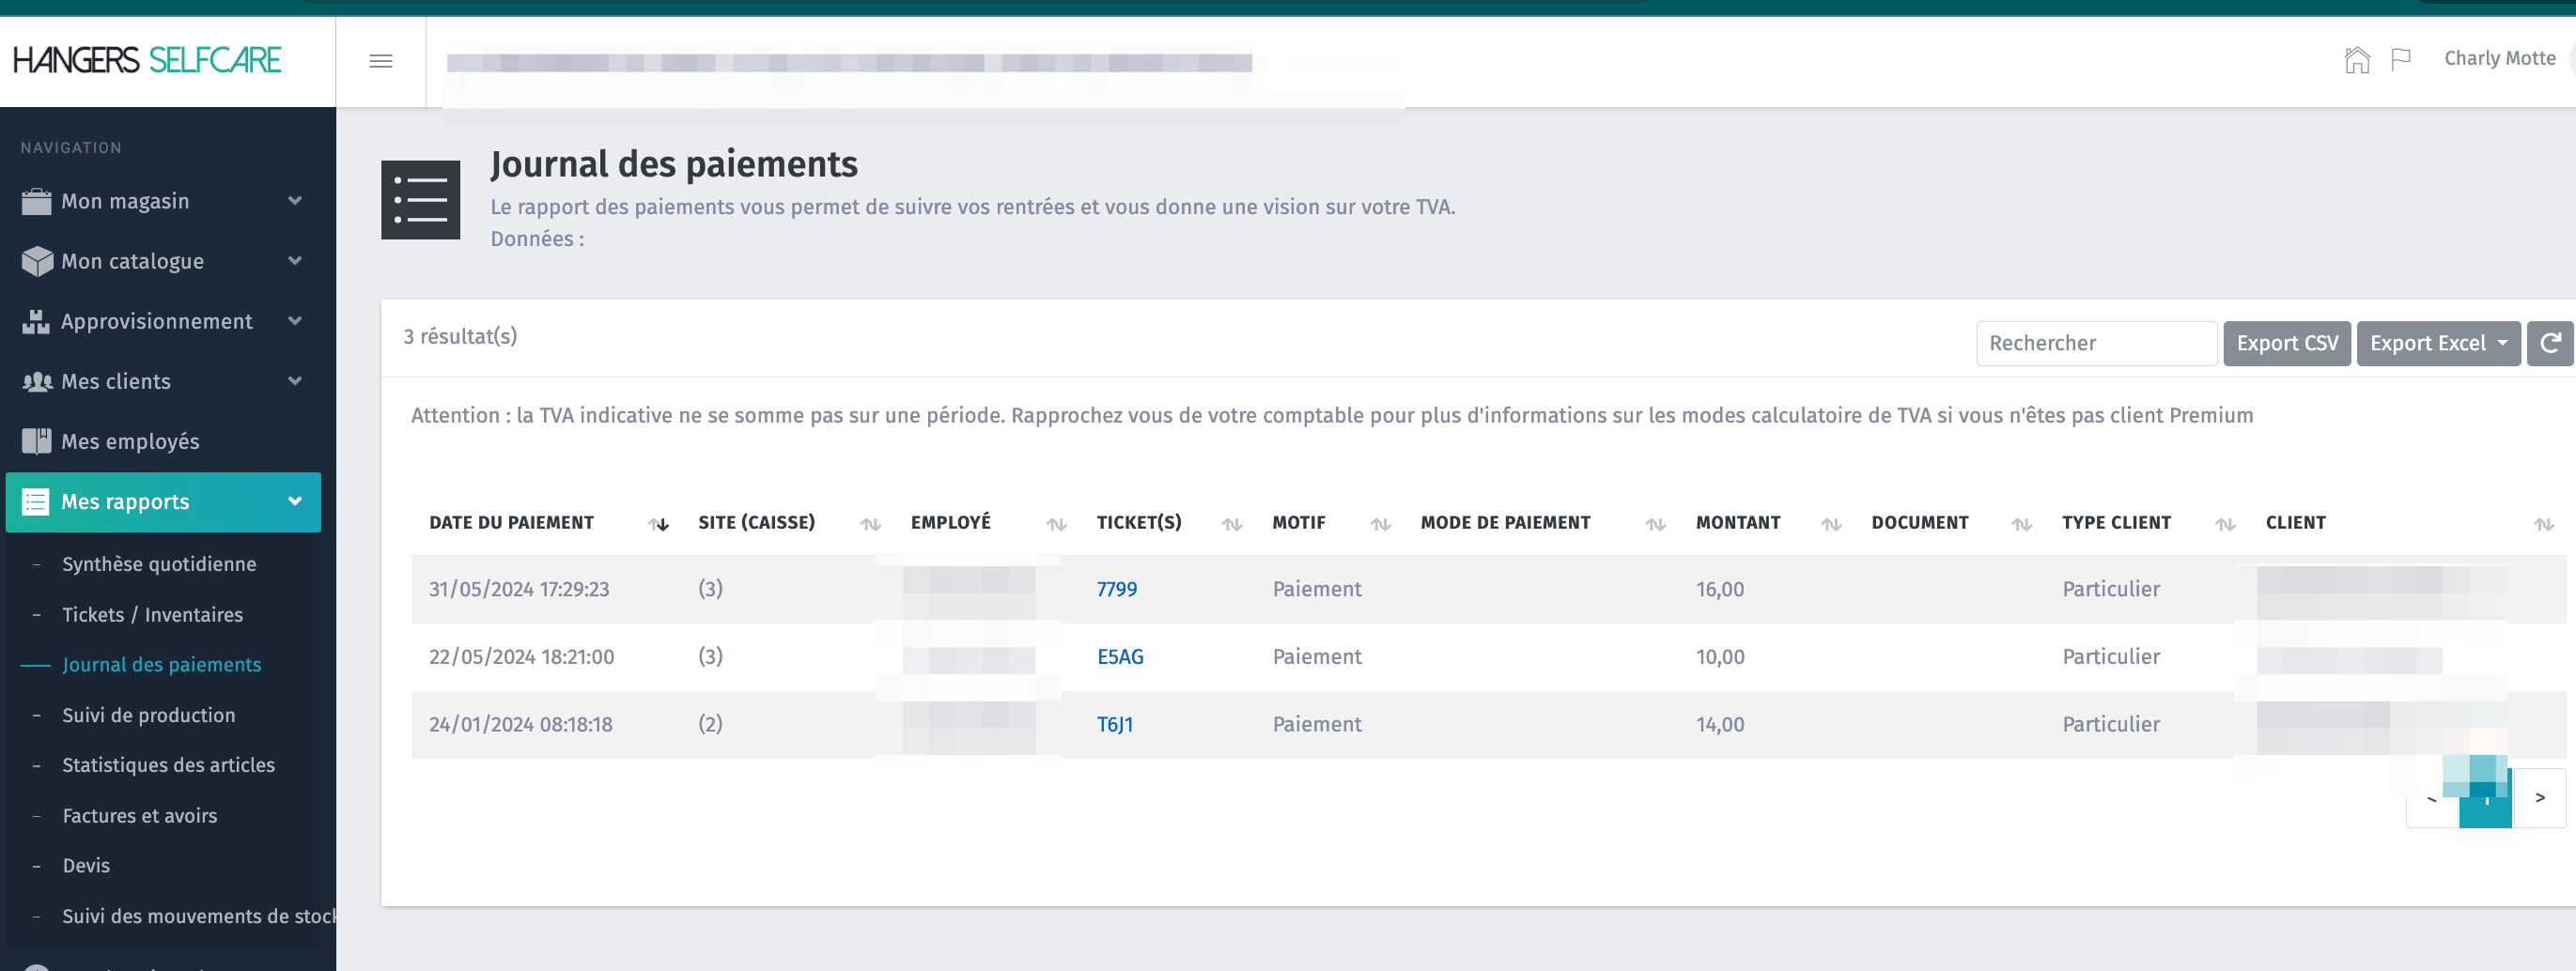Open ticket 7799 link
Viewport: 2576px width, 971px height.
pyautogui.click(x=1116, y=589)
